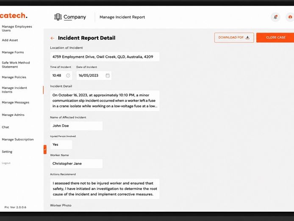The width and height of the screenshot is (294, 221).
Task: Click the Company building icon
Action: pos(58,17)
